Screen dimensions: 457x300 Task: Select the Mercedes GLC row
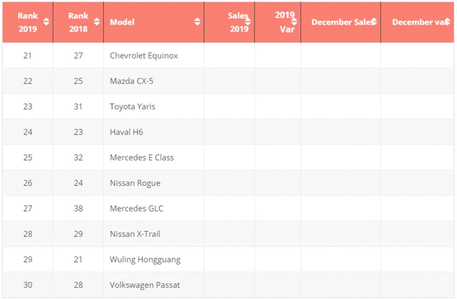pos(136,208)
